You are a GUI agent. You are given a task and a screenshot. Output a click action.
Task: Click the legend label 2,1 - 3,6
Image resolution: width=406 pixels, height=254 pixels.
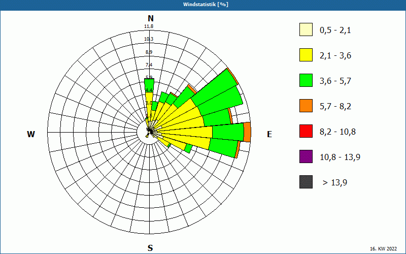click(x=335, y=56)
